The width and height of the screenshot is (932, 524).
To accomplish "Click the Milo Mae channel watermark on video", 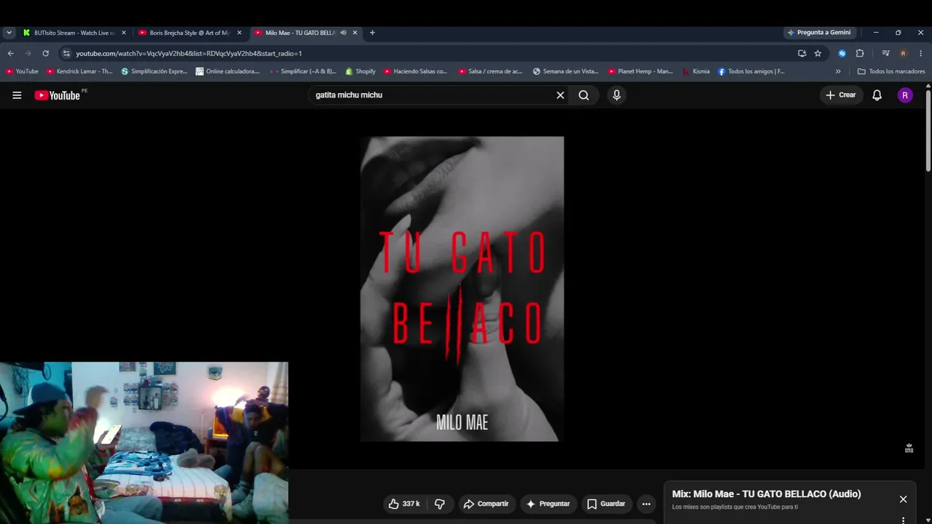I will (x=909, y=448).
